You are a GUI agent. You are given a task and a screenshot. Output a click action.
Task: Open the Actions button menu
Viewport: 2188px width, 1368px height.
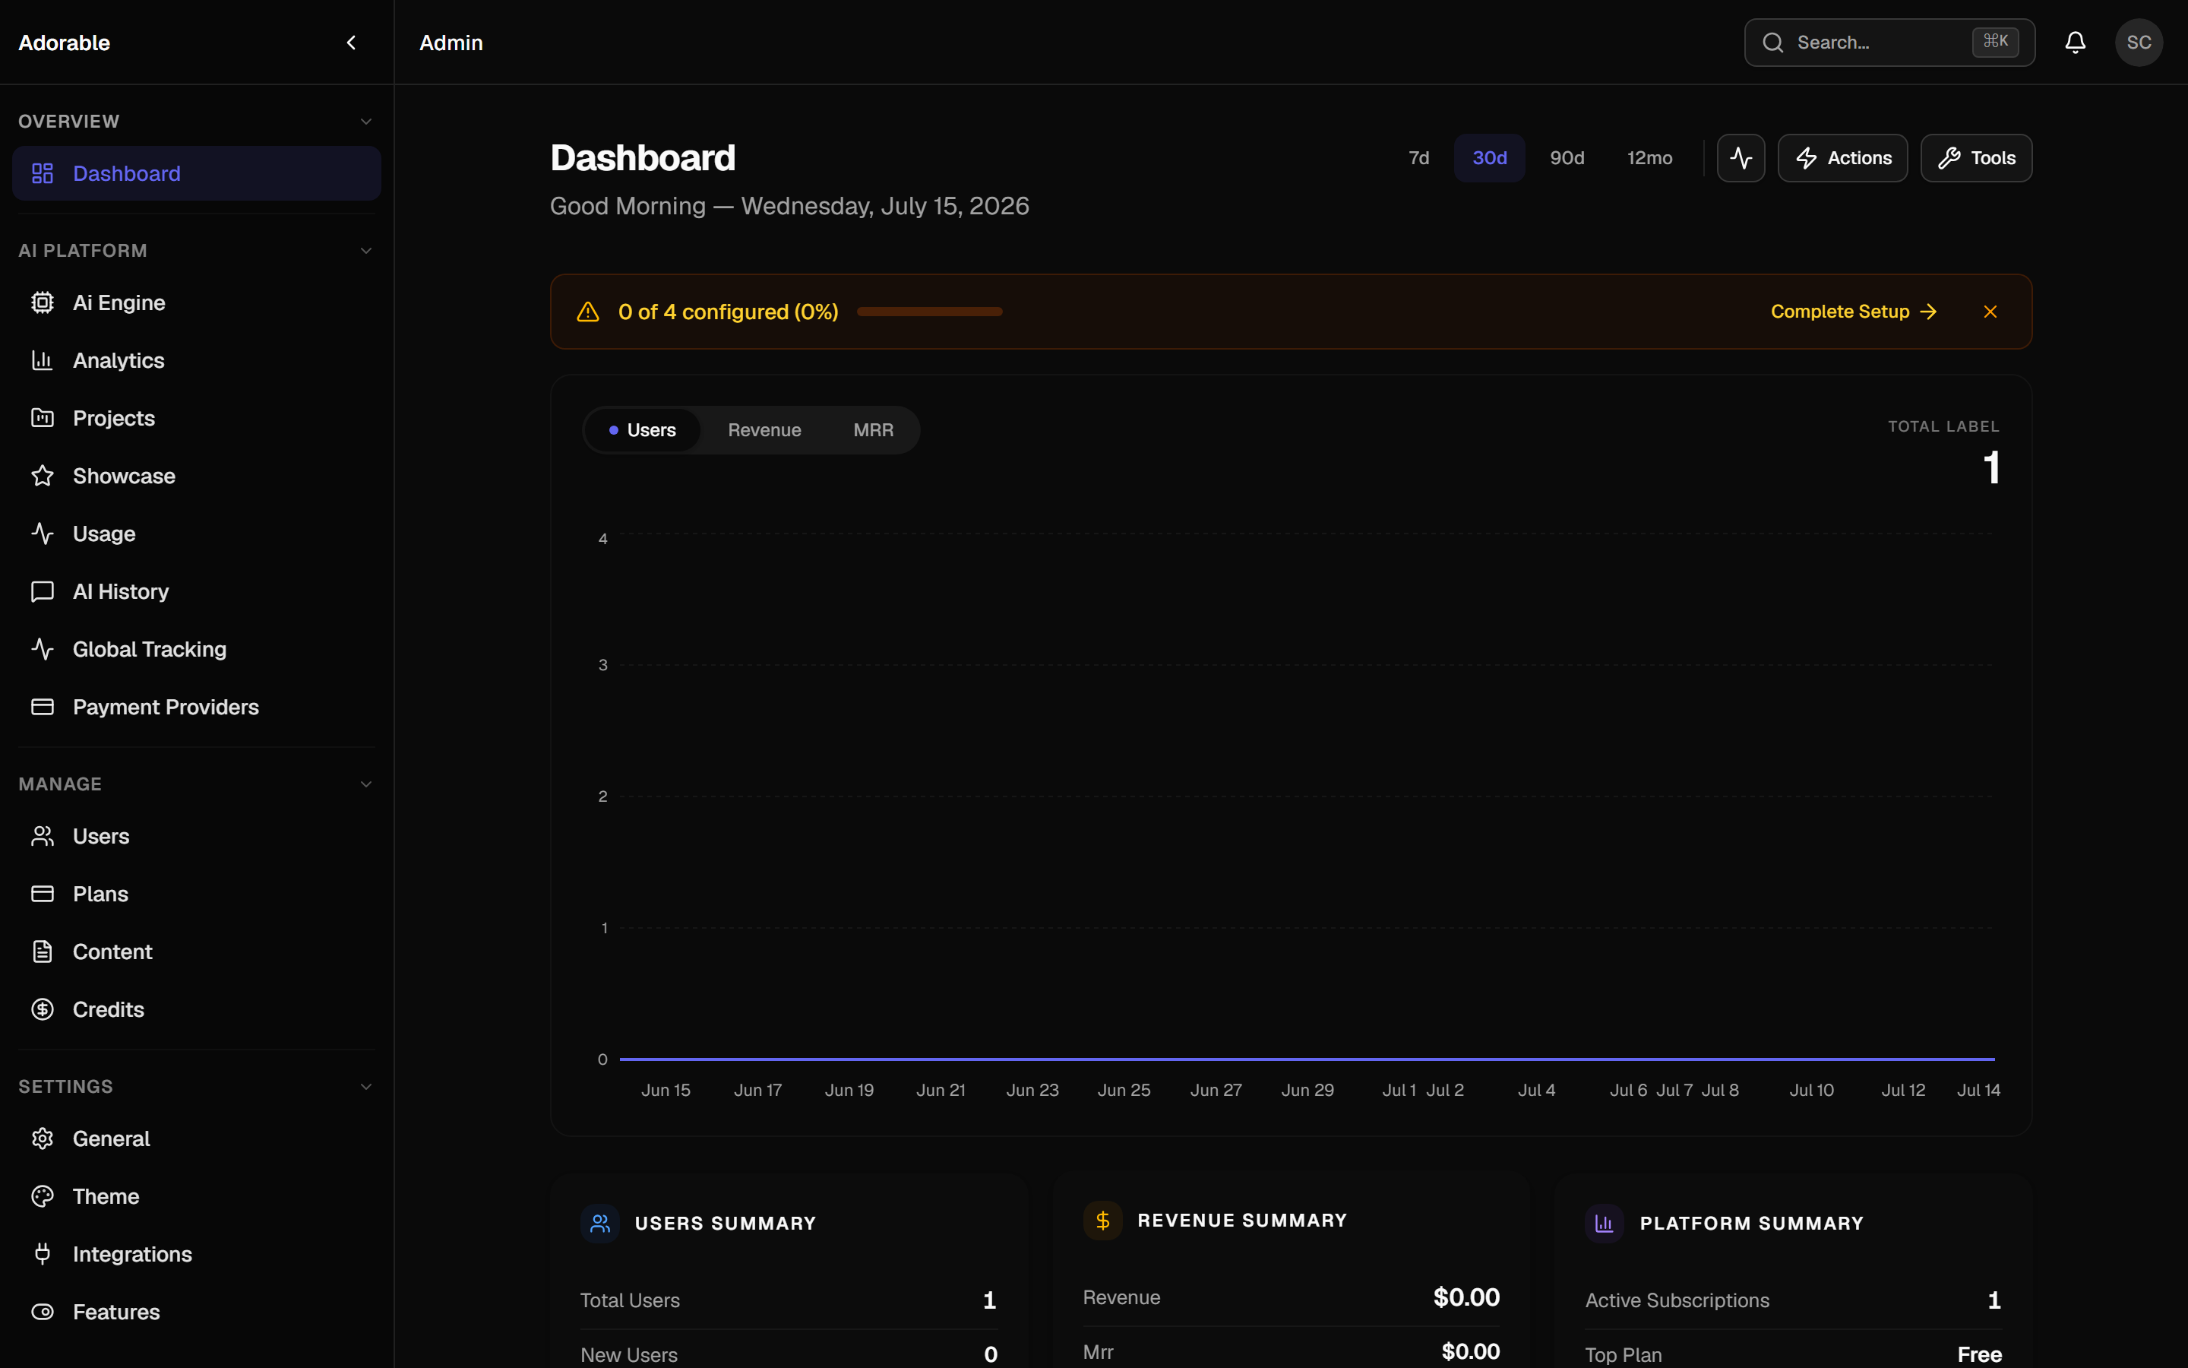[x=1842, y=158]
